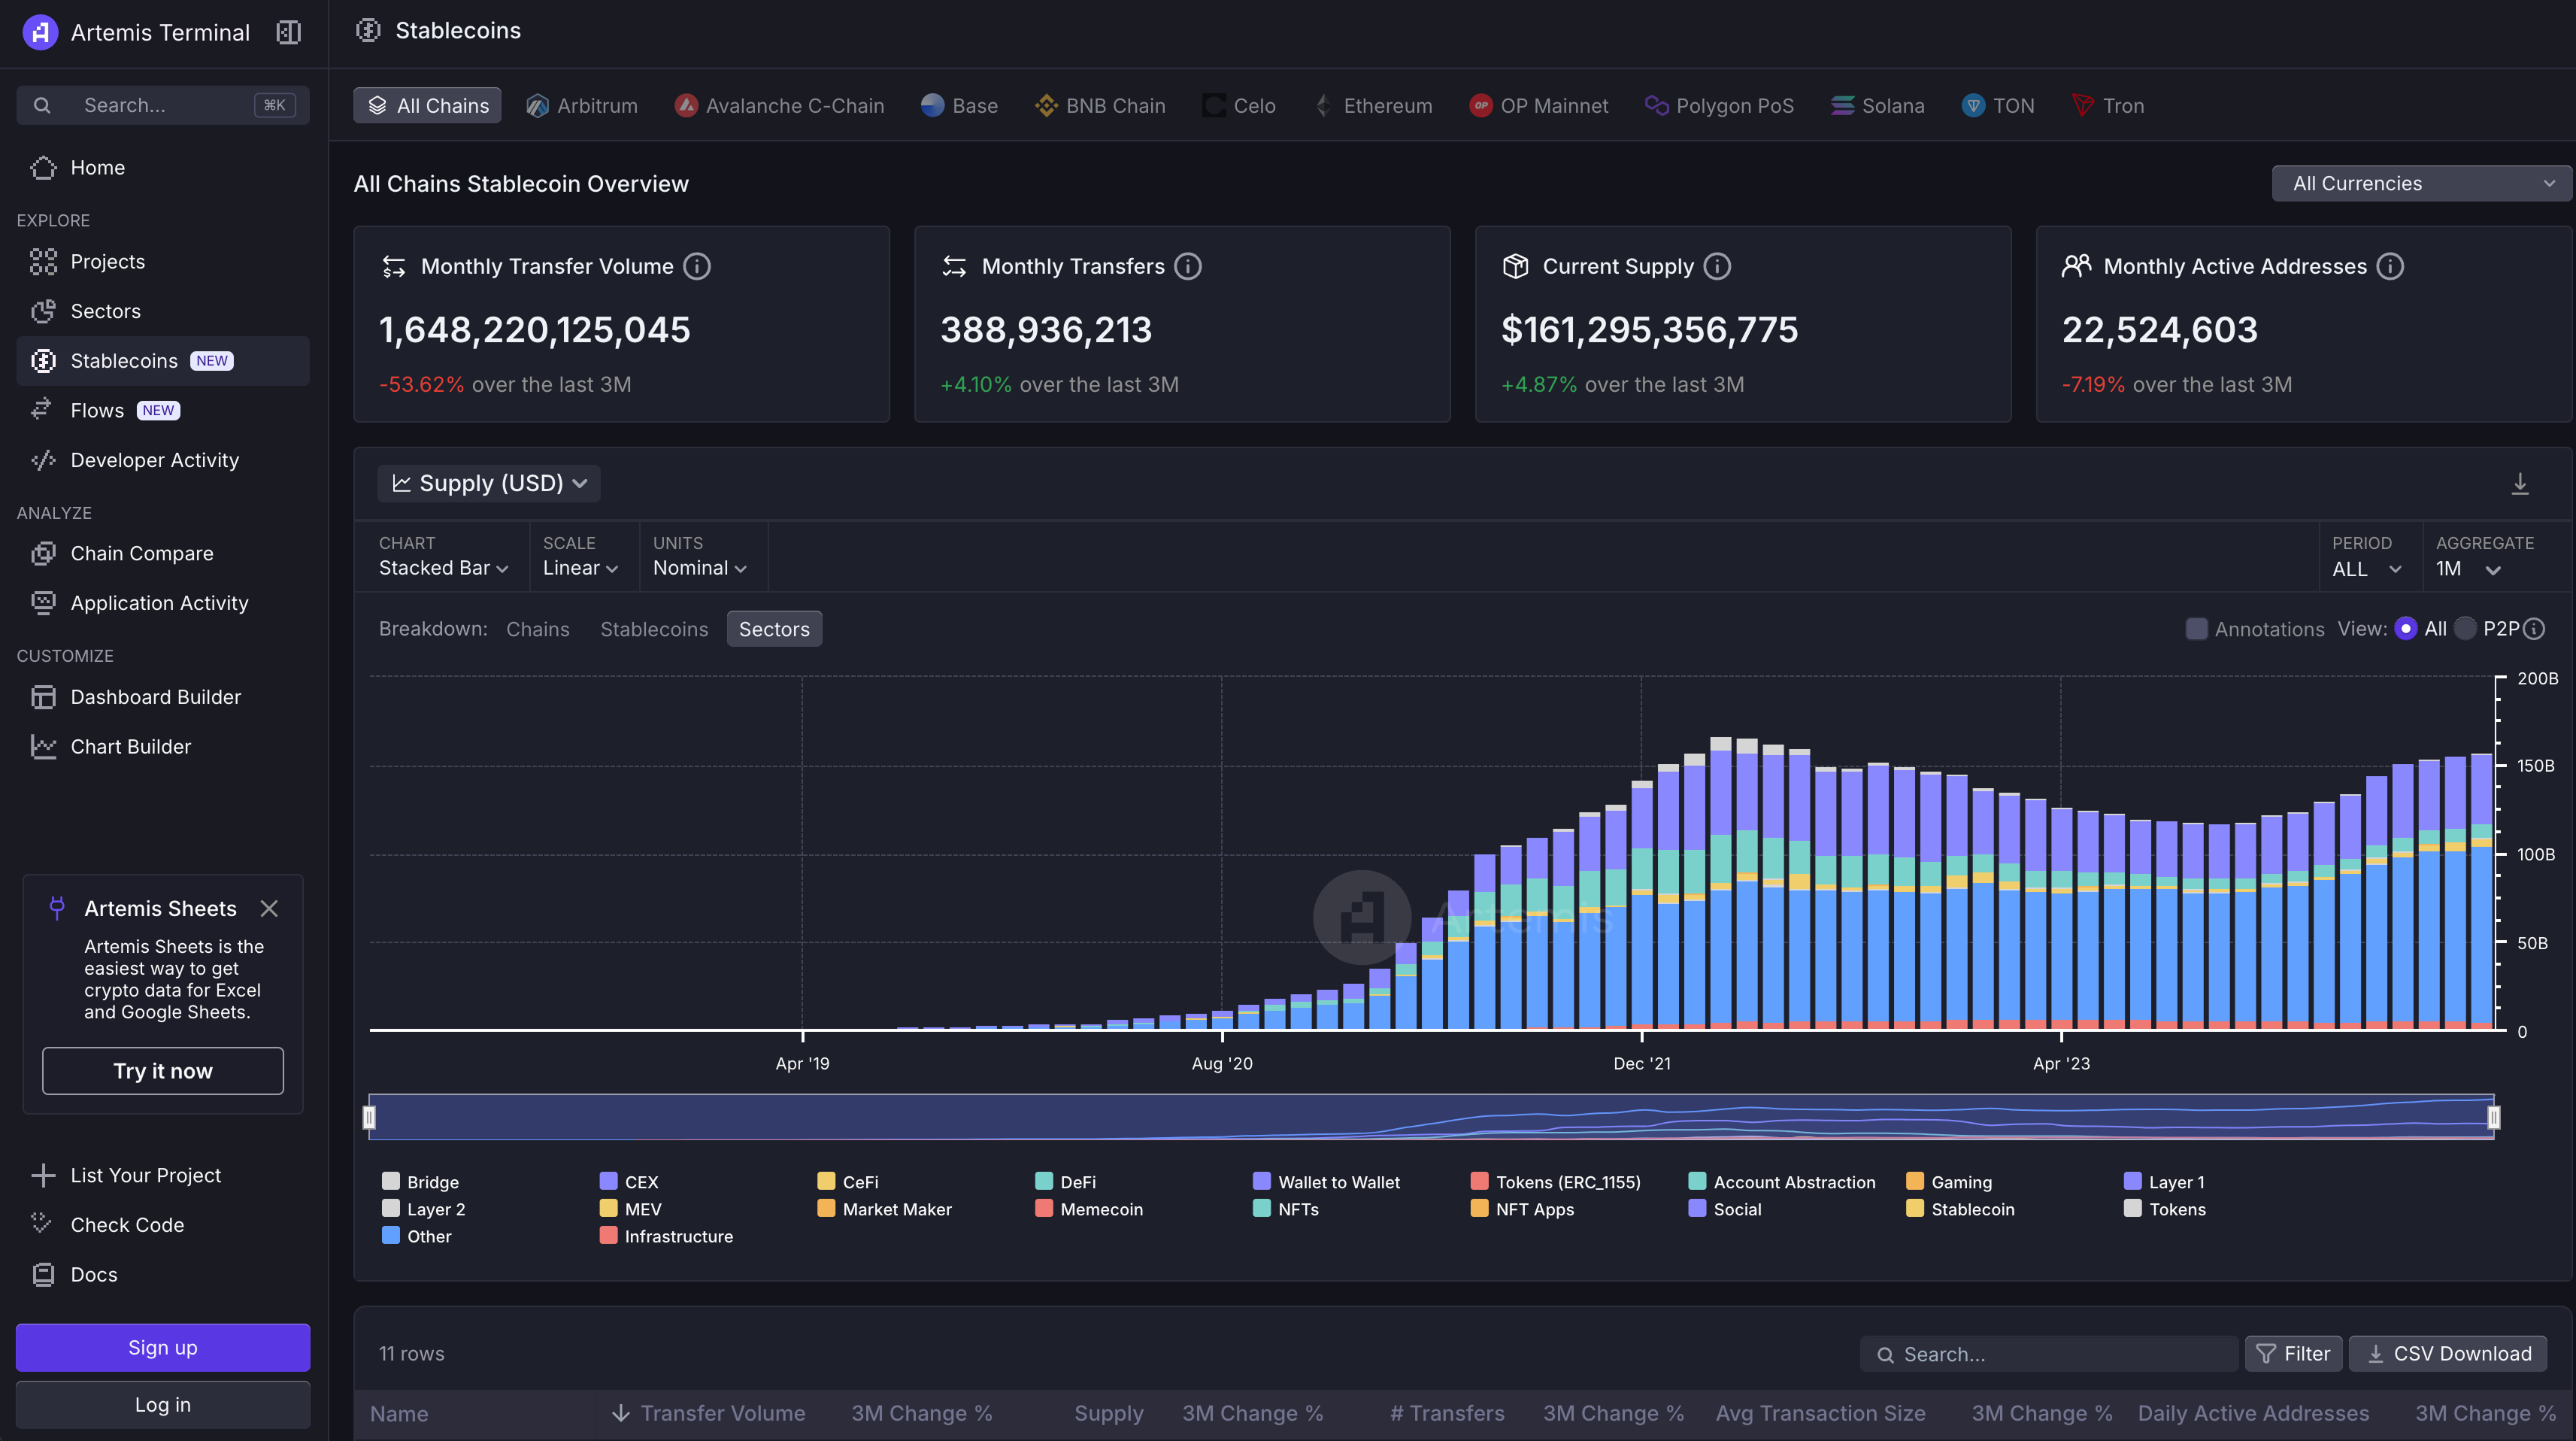Select the P2P view radio button
This screenshot has width=2576, height=1441.
(x=2465, y=629)
